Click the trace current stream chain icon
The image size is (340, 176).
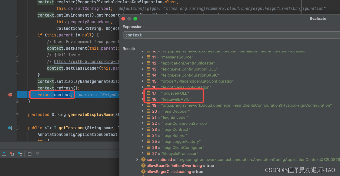pos(37,154)
